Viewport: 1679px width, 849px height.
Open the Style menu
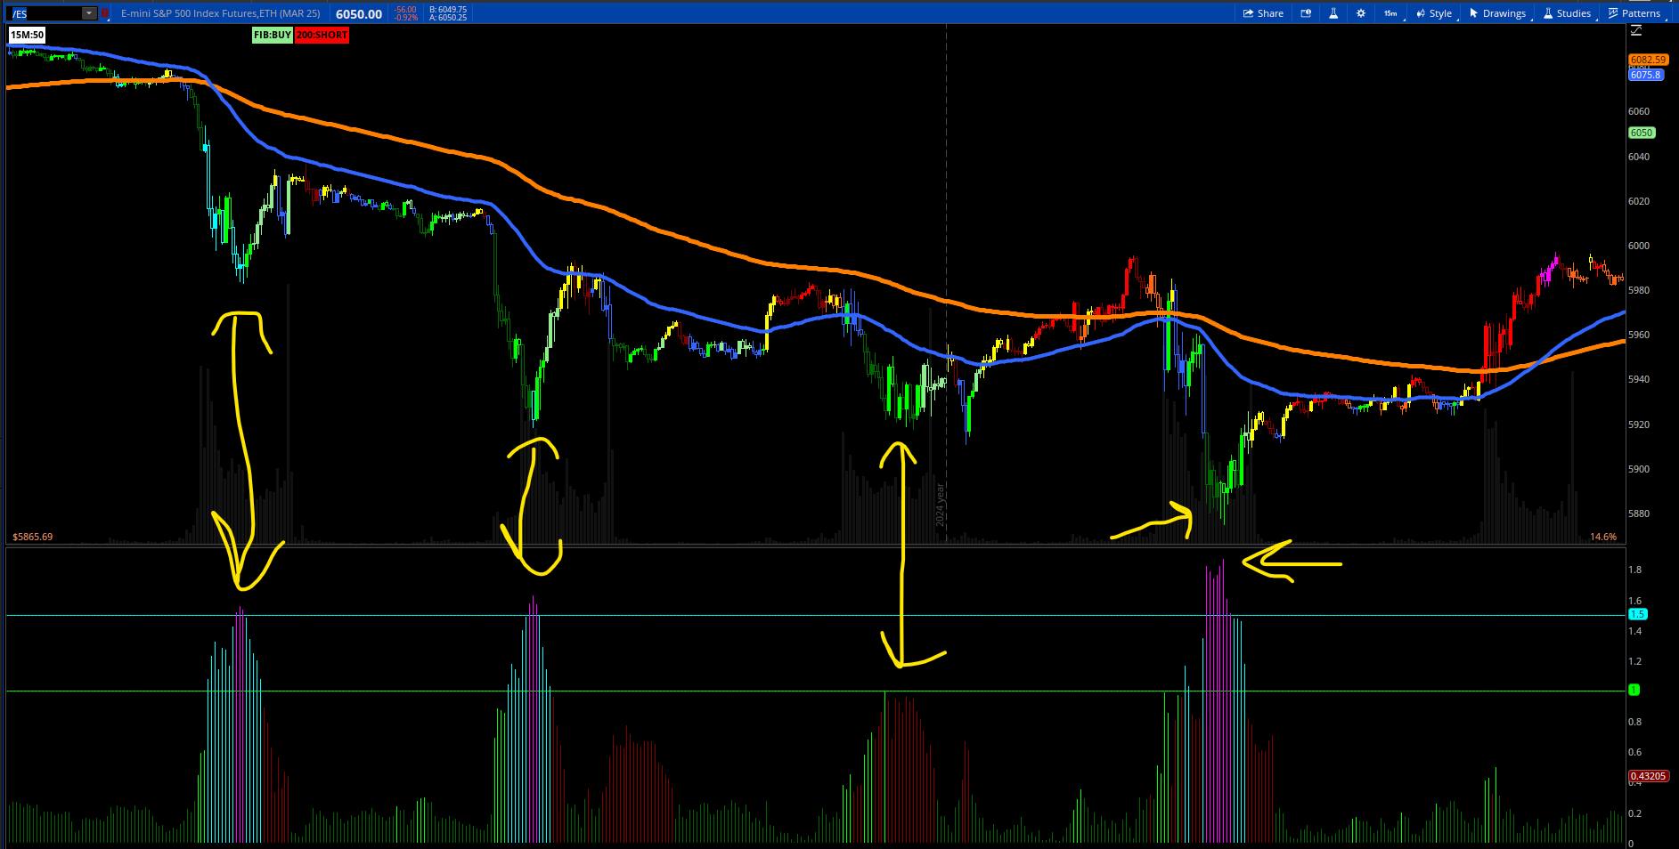pos(1434,13)
